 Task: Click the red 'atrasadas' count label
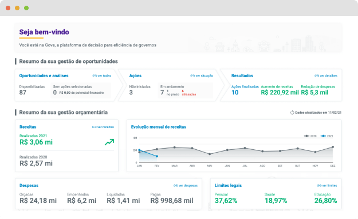coord(189,93)
